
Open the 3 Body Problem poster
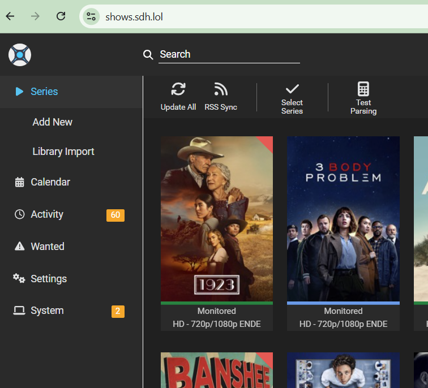coord(343,219)
